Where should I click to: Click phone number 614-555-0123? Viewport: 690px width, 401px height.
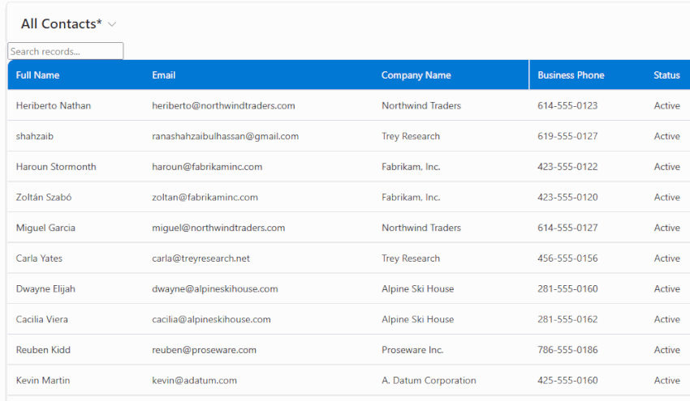click(567, 105)
